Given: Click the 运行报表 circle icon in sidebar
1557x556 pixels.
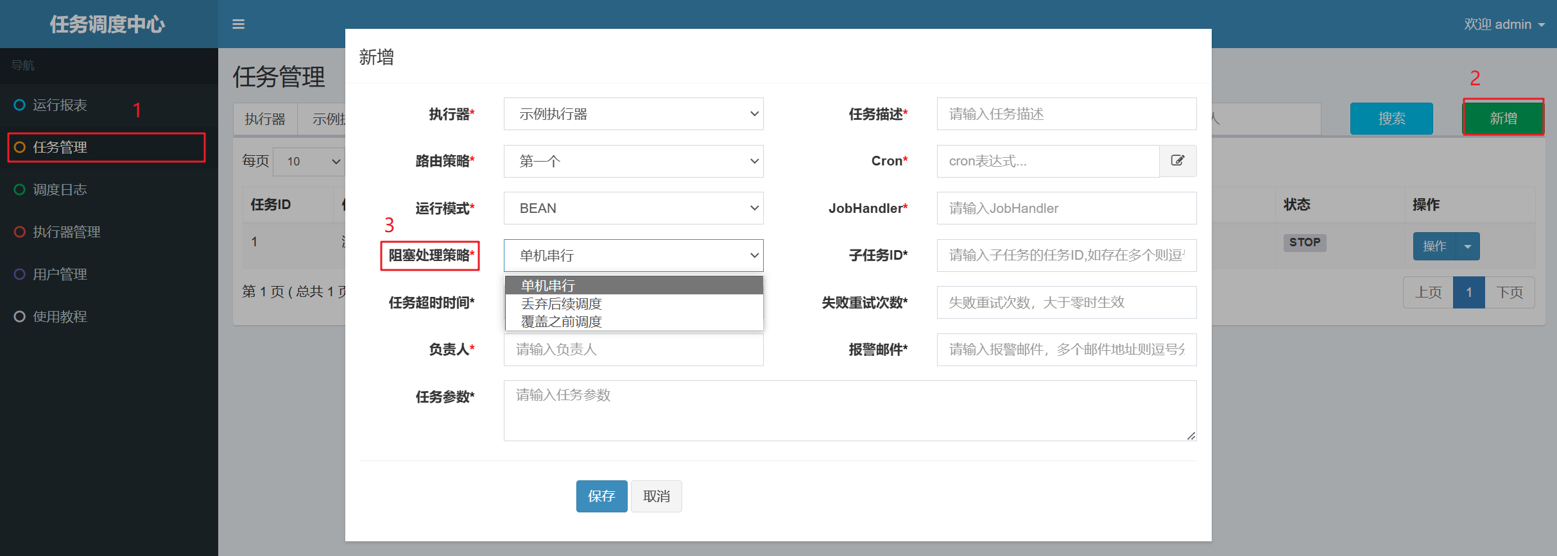Looking at the screenshot, I should click(x=20, y=105).
